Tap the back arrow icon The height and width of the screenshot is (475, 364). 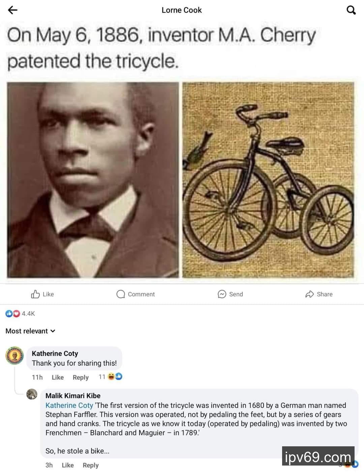pyautogui.click(x=12, y=10)
